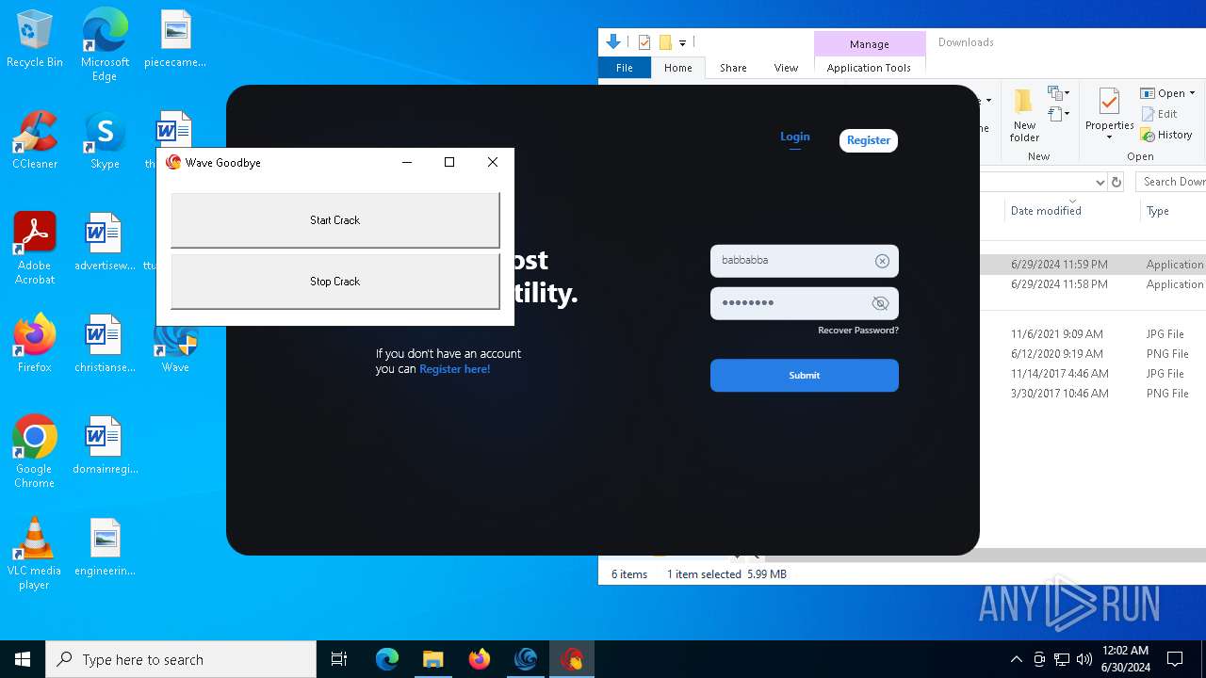Expand the Properties dropdown arrow
Screen dimensions: 1206x678
(1109, 137)
